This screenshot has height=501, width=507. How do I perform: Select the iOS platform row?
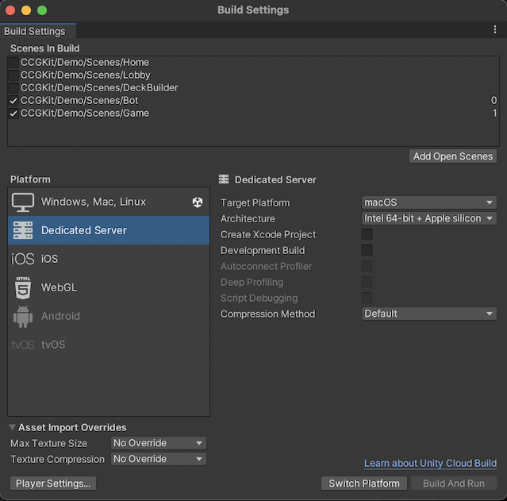point(109,259)
